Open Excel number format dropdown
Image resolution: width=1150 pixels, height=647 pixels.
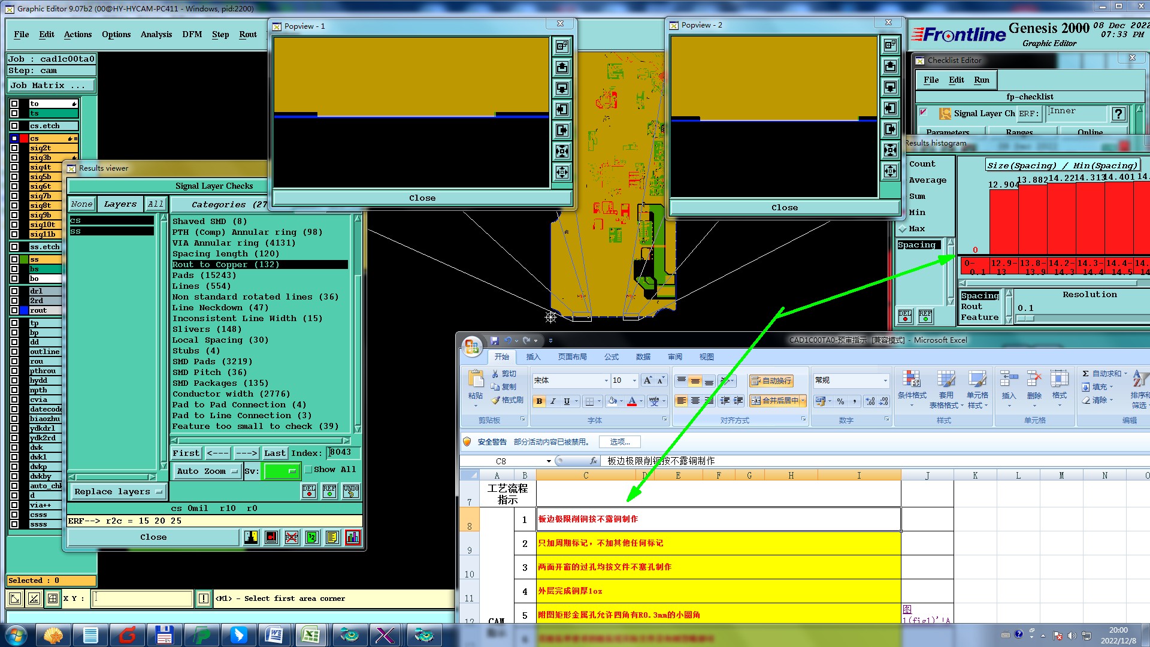pyautogui.click(x=885, y=380)
